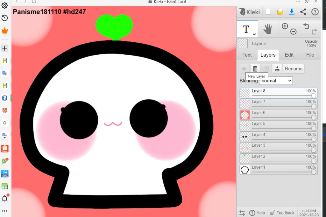Open the sidebar three-dots more menu
This screenshot has width=326, height=217.
pyautogui.click(x=4, y=211)
